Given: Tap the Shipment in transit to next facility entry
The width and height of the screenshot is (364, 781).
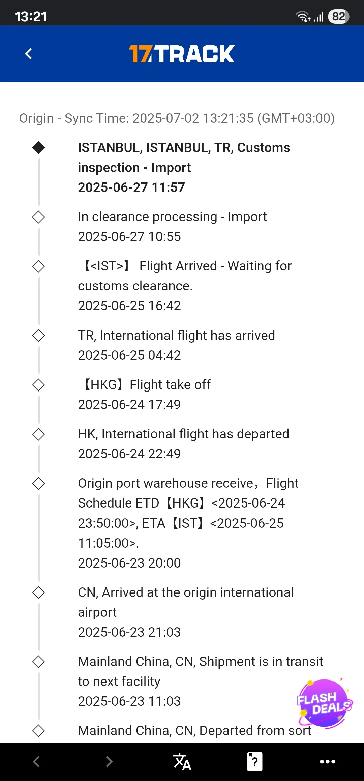Looking at the screenshot, I should pyautogui.click(x=200, y=681).
